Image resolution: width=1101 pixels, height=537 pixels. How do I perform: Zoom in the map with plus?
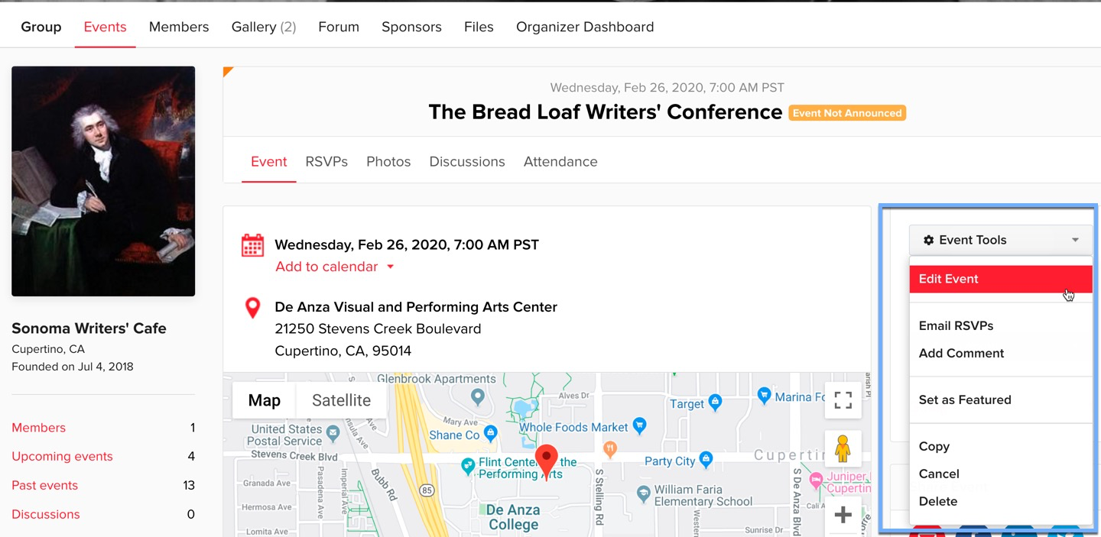[843, 515]
